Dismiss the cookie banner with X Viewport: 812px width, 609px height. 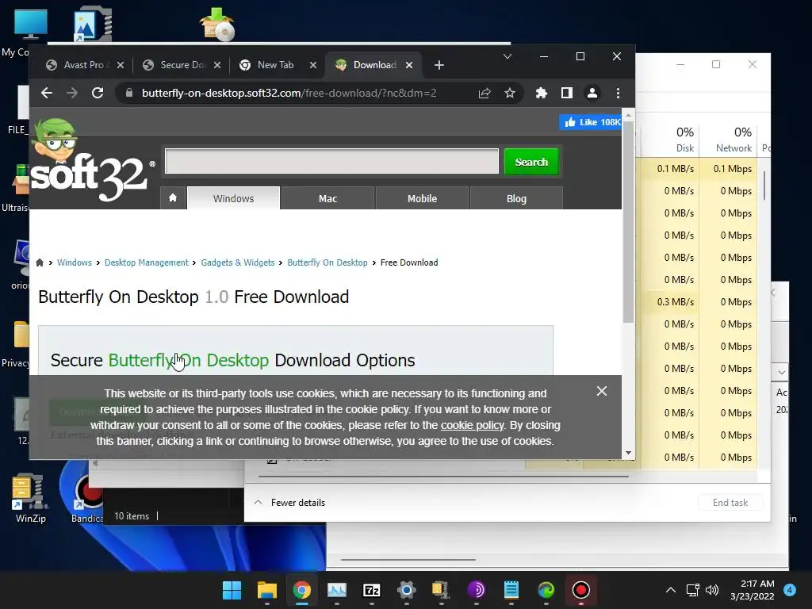point(601,391)
